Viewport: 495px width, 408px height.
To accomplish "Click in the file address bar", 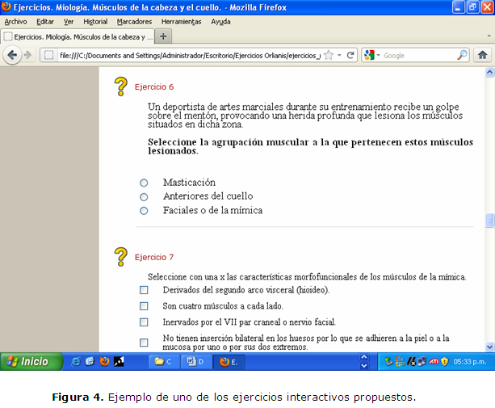I will tap(186, 56).
